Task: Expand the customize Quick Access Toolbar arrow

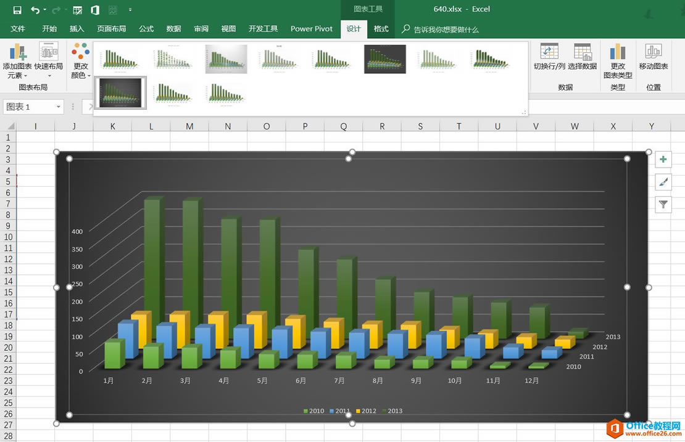Action: coord(130,10)
